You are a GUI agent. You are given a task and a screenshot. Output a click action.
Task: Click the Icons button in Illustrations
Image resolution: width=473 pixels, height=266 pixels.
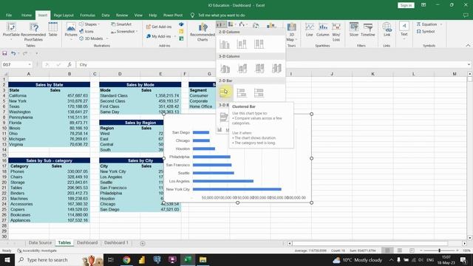click(86, 31)
